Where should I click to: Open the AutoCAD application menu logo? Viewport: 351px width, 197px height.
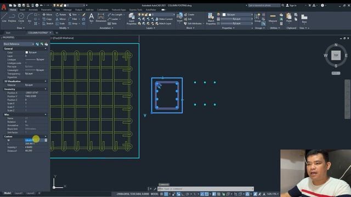[4, 7]
